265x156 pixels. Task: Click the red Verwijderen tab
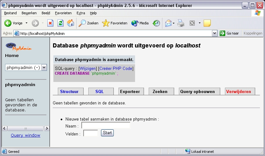[240, 91]
